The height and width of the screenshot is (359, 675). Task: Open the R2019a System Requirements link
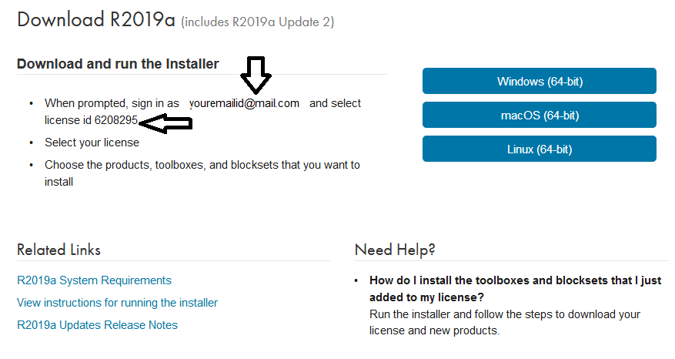pos(94,280)
